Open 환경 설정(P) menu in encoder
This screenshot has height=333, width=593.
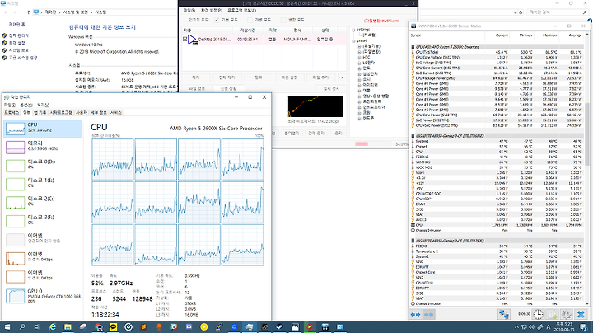pos(212,11)
